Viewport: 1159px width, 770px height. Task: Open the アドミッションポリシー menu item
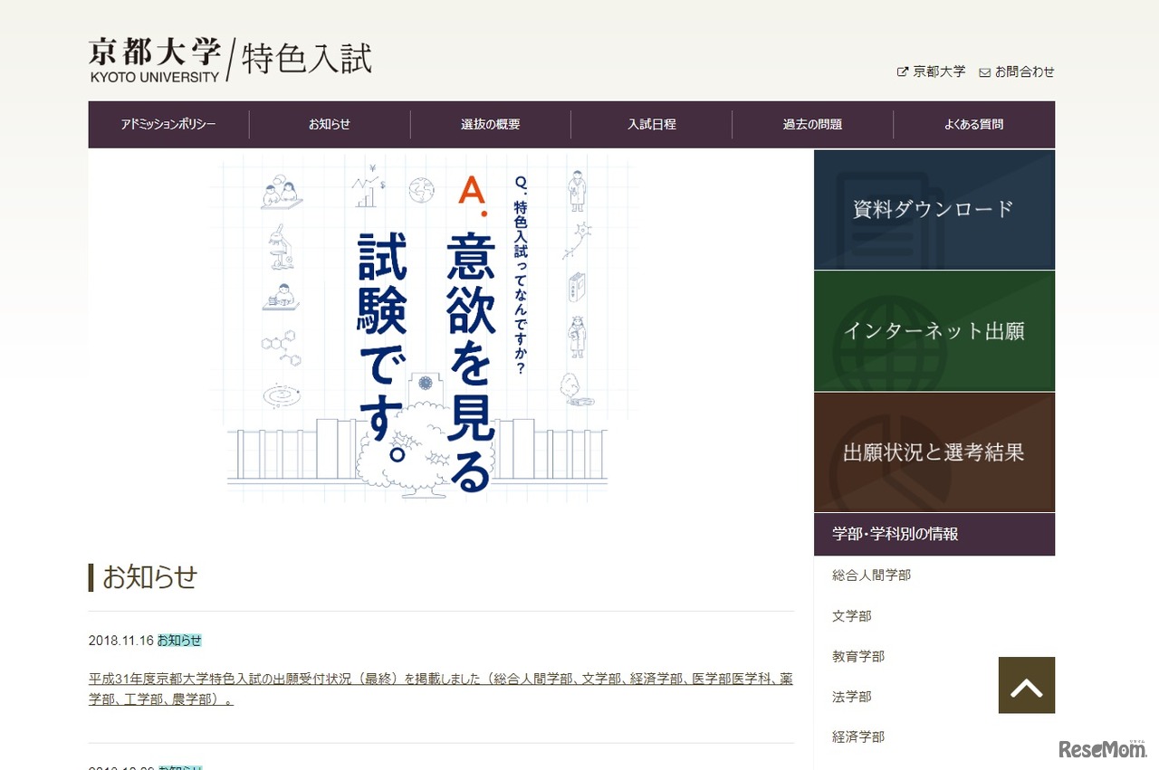168,124
